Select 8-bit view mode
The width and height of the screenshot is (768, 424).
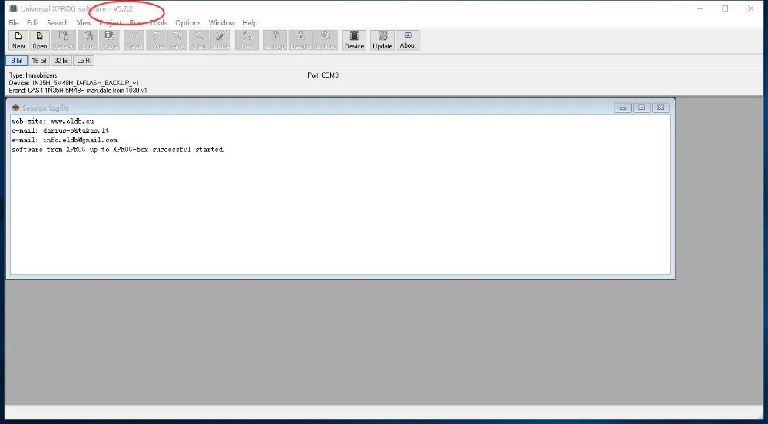pyautogui.click(x=17, y=61)
